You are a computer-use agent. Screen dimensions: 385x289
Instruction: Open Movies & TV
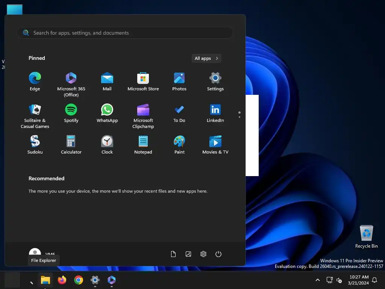pyautogui.click(x=215, y=145)
